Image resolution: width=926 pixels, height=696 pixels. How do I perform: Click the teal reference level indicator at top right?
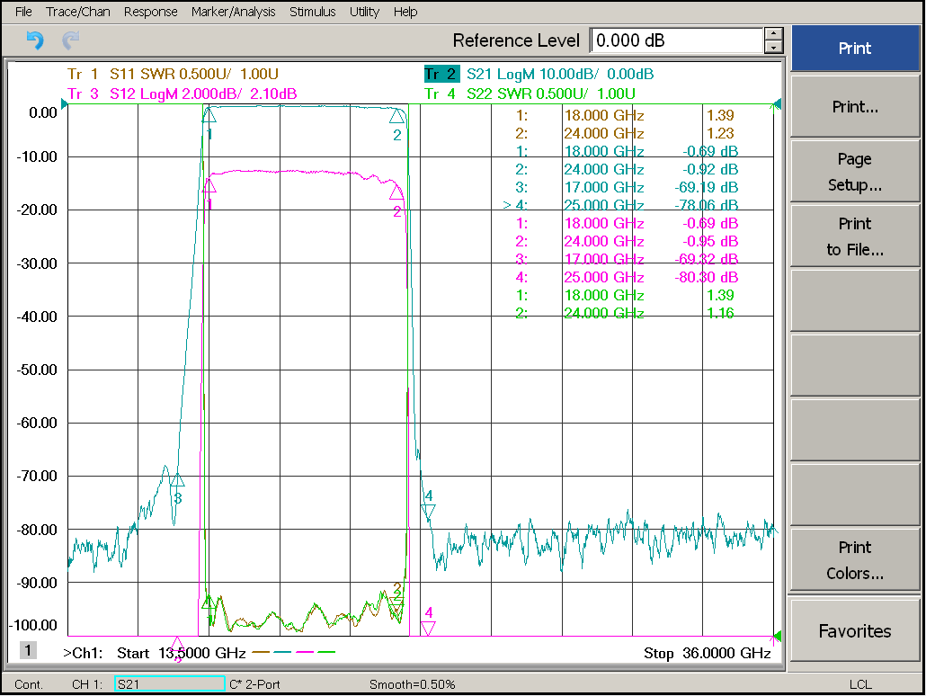(x=777, y=104)
